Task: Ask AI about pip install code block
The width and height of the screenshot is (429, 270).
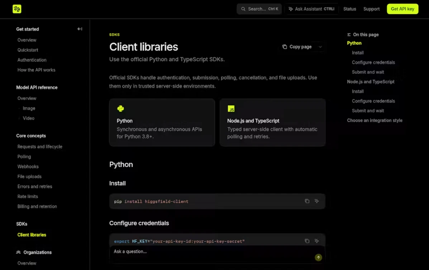Action: click(x=316, y=201)
